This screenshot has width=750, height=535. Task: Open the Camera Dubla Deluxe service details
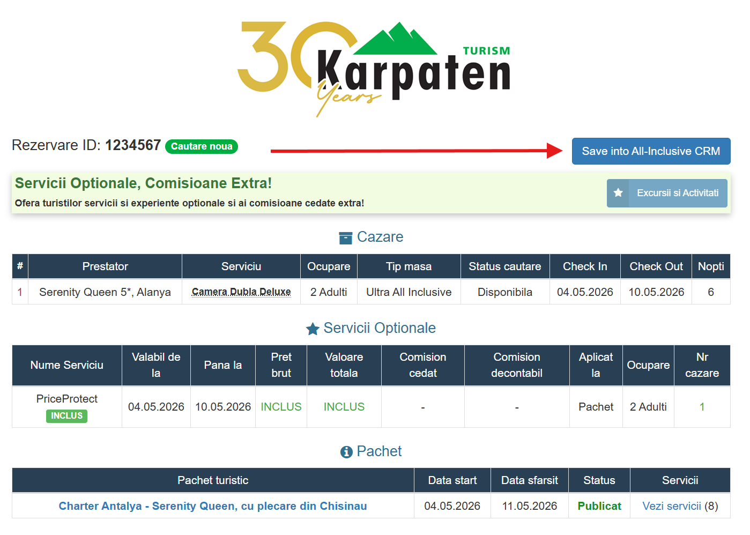point(241,292)
